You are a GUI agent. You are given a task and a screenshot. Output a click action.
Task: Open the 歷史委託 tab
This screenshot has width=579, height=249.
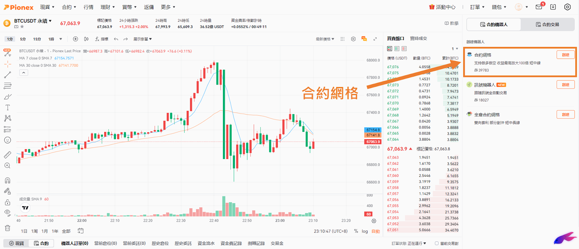(183, 243)
